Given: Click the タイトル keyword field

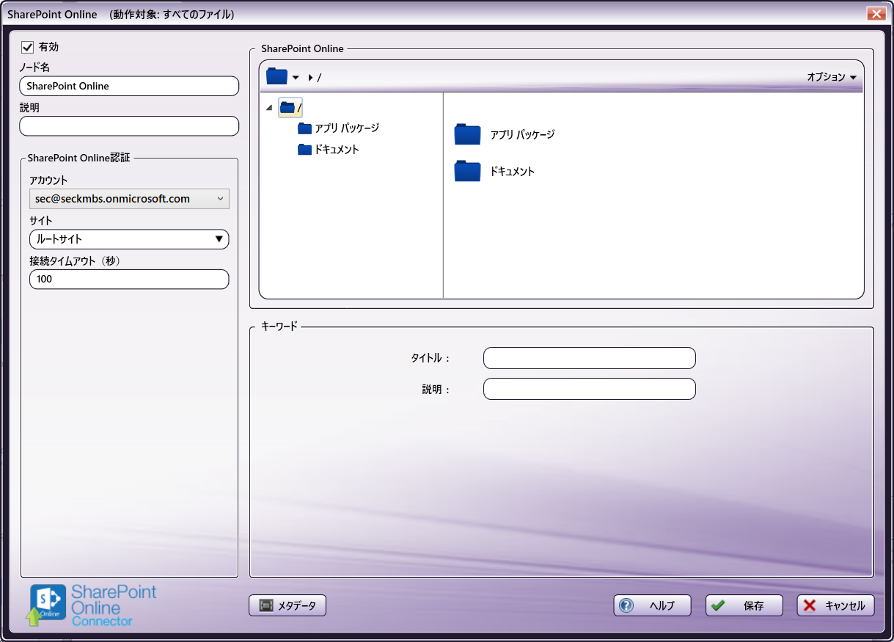Looking at the screenshot, I should click(x=589, y=358).
